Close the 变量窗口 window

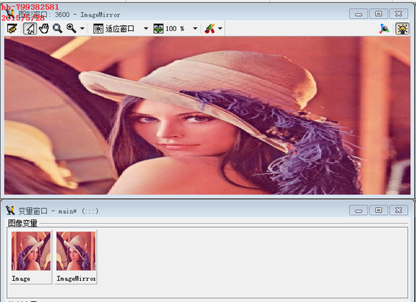coord(399,210)
